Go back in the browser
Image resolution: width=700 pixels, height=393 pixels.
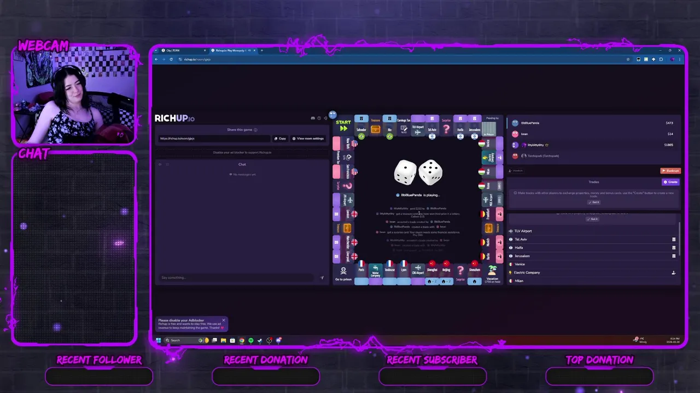click(156, 59)
